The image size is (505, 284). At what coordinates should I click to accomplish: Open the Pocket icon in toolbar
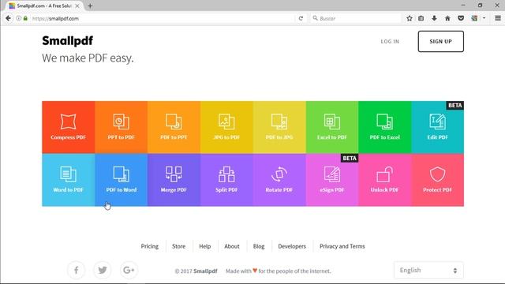[x=461, y=18]
